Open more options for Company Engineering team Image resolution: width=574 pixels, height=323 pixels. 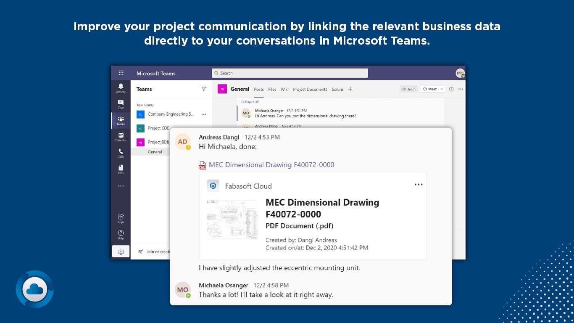[x=204, y=114]
